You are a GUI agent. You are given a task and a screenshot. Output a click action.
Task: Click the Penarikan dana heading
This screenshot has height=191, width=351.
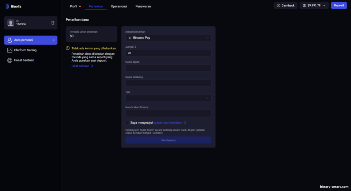click(x=77, y=20)
